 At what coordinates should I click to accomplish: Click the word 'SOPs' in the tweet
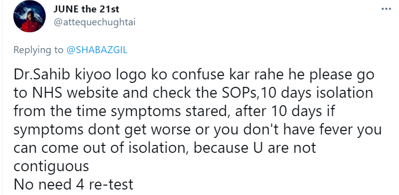pos(239,93)
